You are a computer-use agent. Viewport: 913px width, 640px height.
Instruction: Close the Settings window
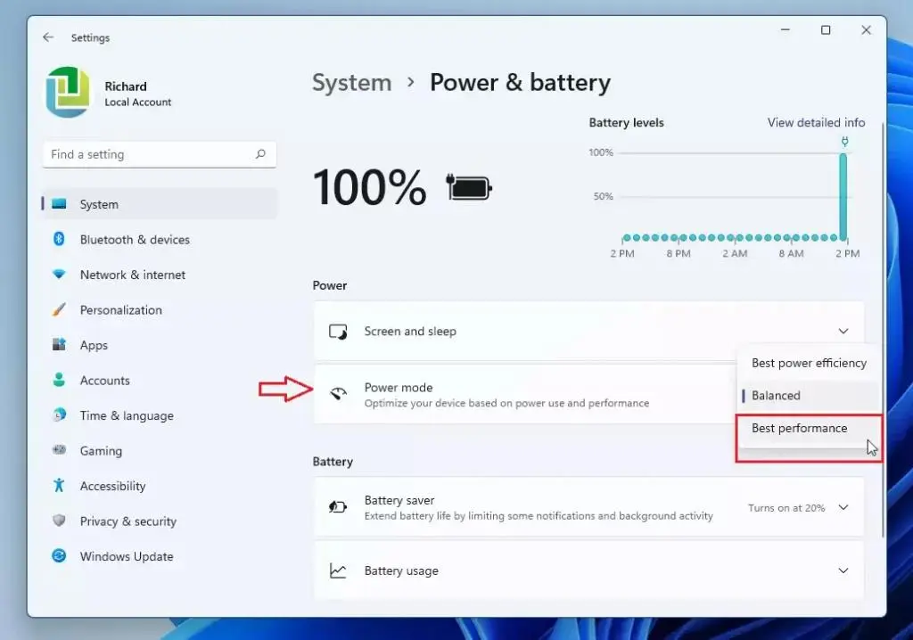866,29
